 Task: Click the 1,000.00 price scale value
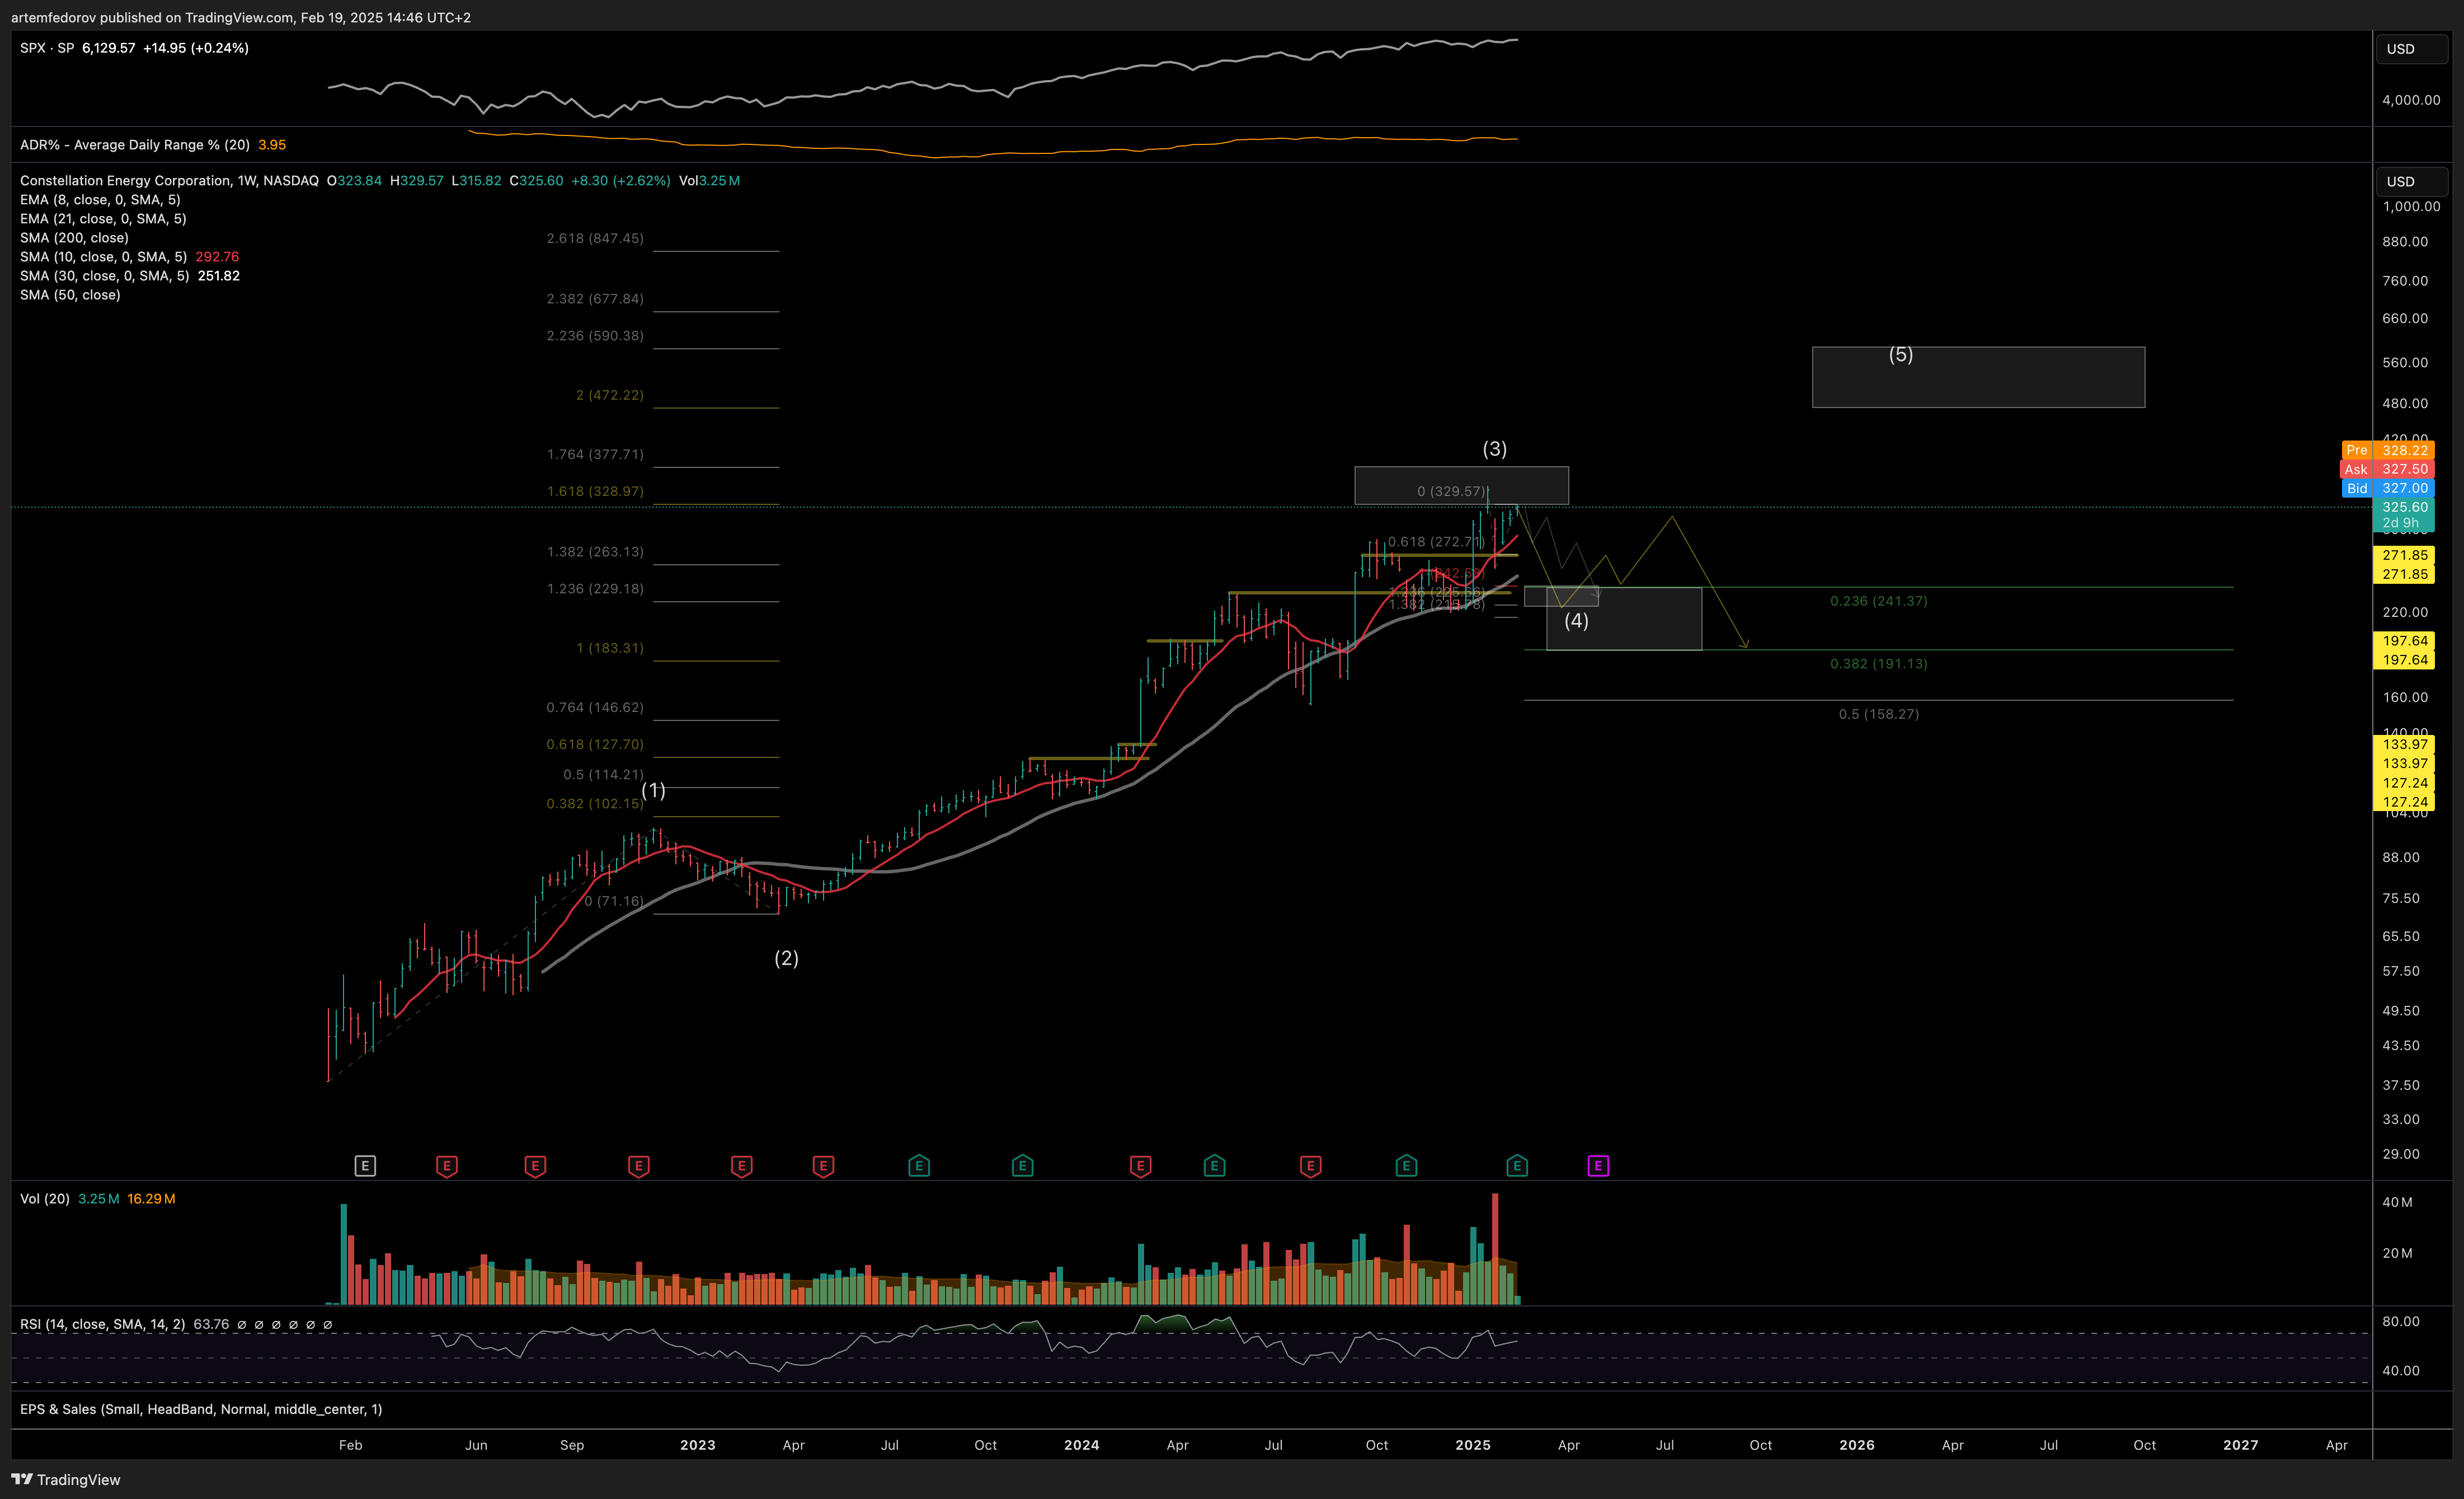tap(2411, 207)
